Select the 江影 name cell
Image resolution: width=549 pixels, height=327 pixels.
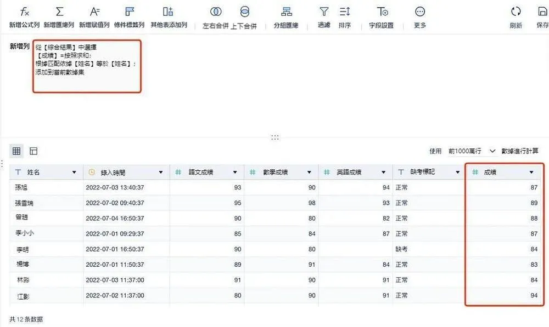pos(46,296)
